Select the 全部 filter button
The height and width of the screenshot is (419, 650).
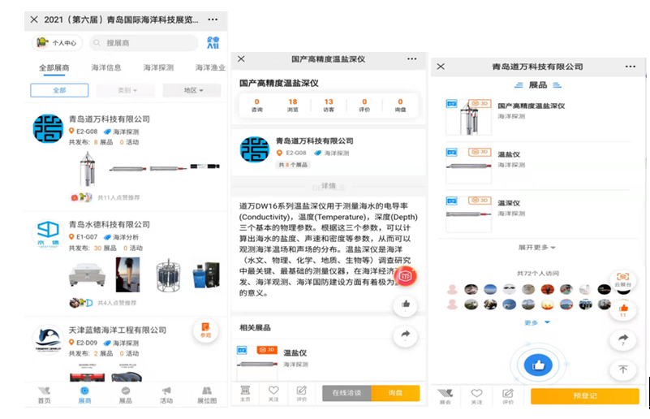pos(59,90)
